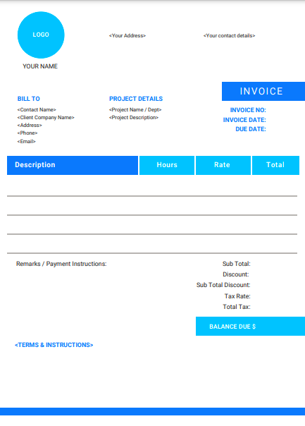Select the INVOICE title banner
The width and height of the screenshot is (305, 426).
pyautogui.click(x=263, y=91)
